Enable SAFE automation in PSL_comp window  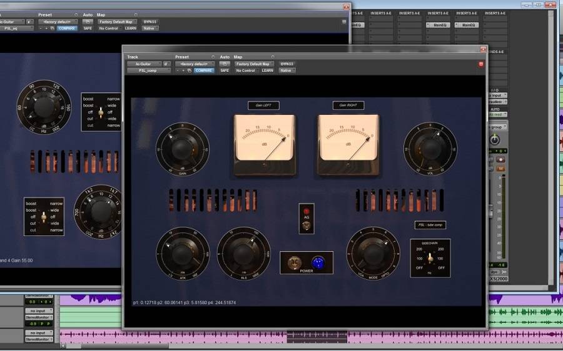pos(225,71)
